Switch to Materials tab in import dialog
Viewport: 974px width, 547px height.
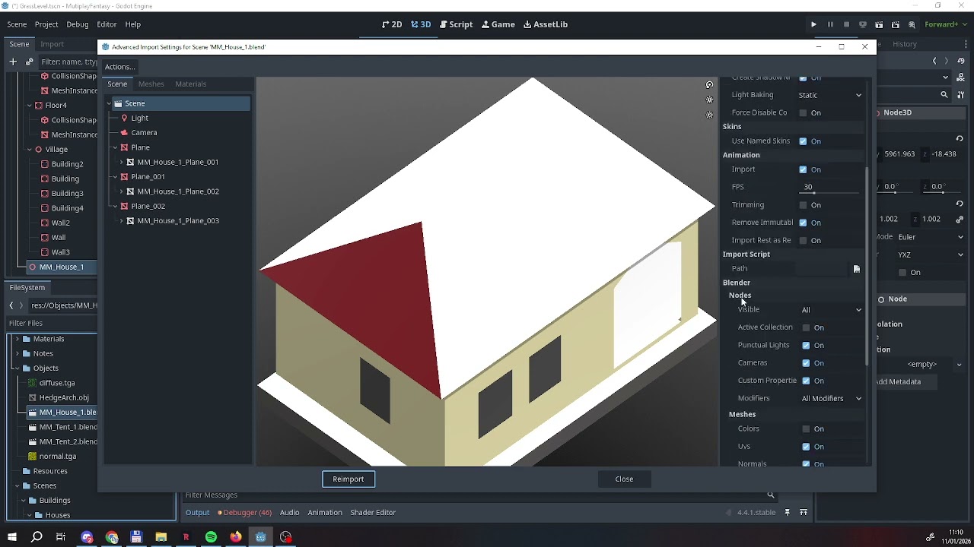tap(190, 84)
